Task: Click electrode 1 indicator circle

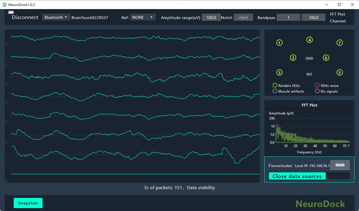Action: pyautogui.click(x=280, y=43)
